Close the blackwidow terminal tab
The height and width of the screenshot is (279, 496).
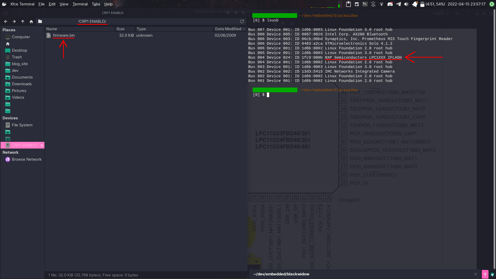tap(476, 274)
